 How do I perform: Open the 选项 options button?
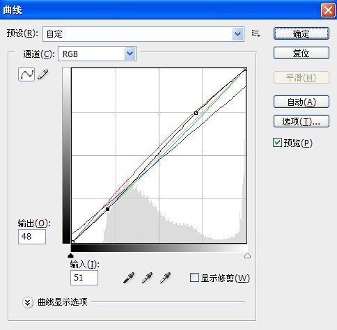point(301,121)
